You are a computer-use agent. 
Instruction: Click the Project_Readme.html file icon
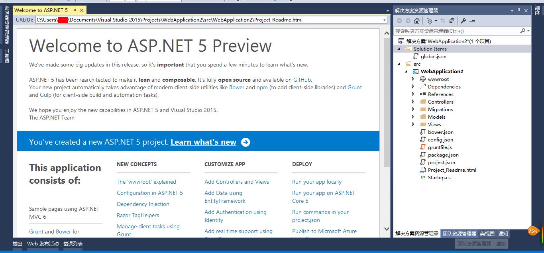pyautogui.click(x=423, y=170)
